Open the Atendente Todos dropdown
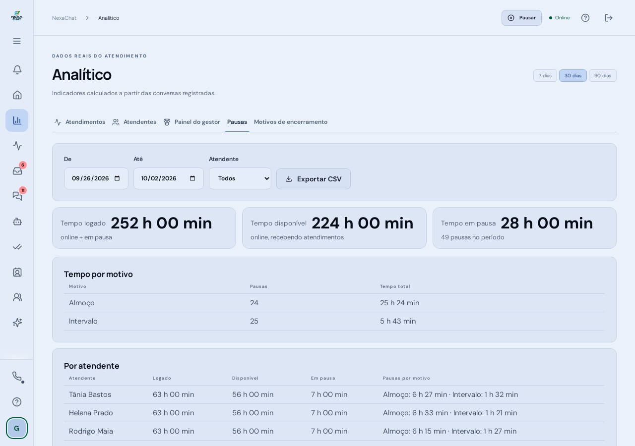 tap(240, 178)
